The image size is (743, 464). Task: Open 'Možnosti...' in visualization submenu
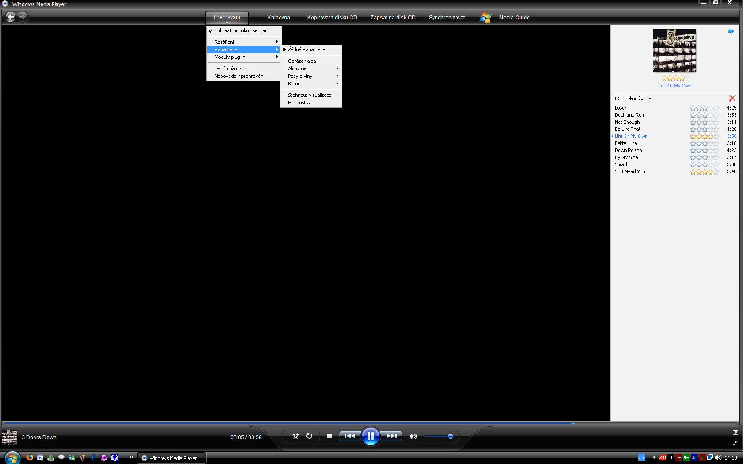point(311,103)
